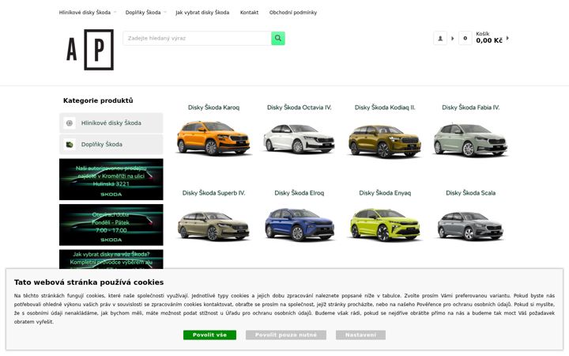Open Disky Škoda Kodiaq II. title link

[x=385, y=108]
